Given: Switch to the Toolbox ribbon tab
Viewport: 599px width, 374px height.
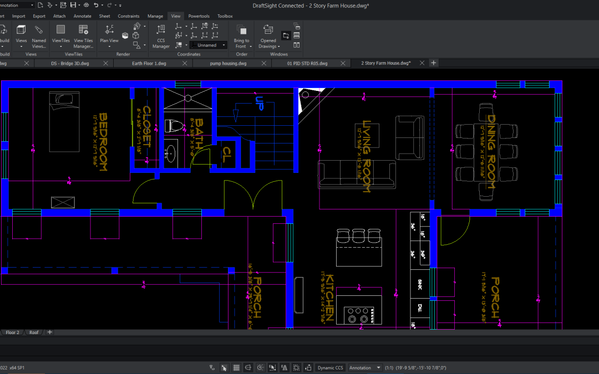Looking at the screenshot, I should point(225,16).
